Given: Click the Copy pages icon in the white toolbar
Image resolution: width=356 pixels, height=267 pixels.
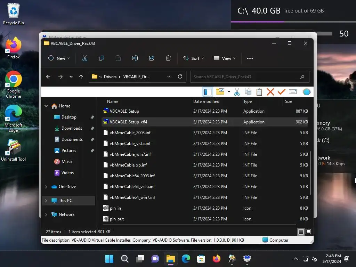Looking at the screenshot, I should pyautogui.click(x=248, y=92).
